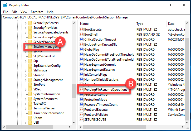The image size is (191, 131).
Task: Open the Edit menu
Action: tap(14, 12)
